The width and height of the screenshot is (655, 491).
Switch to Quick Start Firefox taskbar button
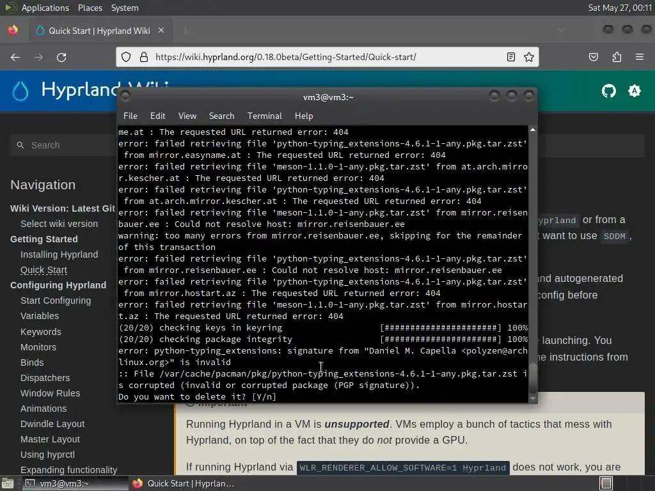point(182,483)
